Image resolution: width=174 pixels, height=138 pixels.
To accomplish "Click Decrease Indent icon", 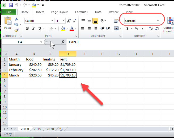I will tap(102, 29).
